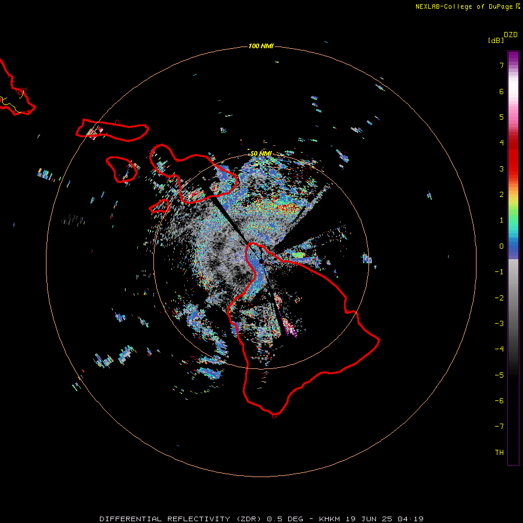Viewport: 523px width, 523px height.
Task: Click the 1 tick label on the scale
Action: point(501,220)
